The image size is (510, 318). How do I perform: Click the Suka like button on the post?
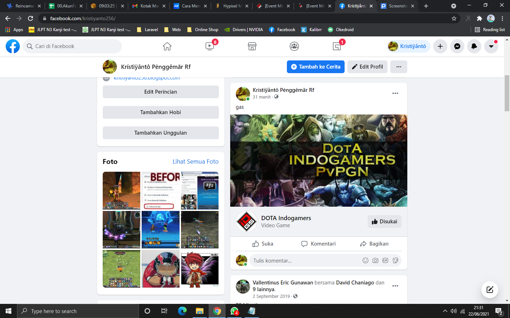pyautogui.click(x=263, y=244)
